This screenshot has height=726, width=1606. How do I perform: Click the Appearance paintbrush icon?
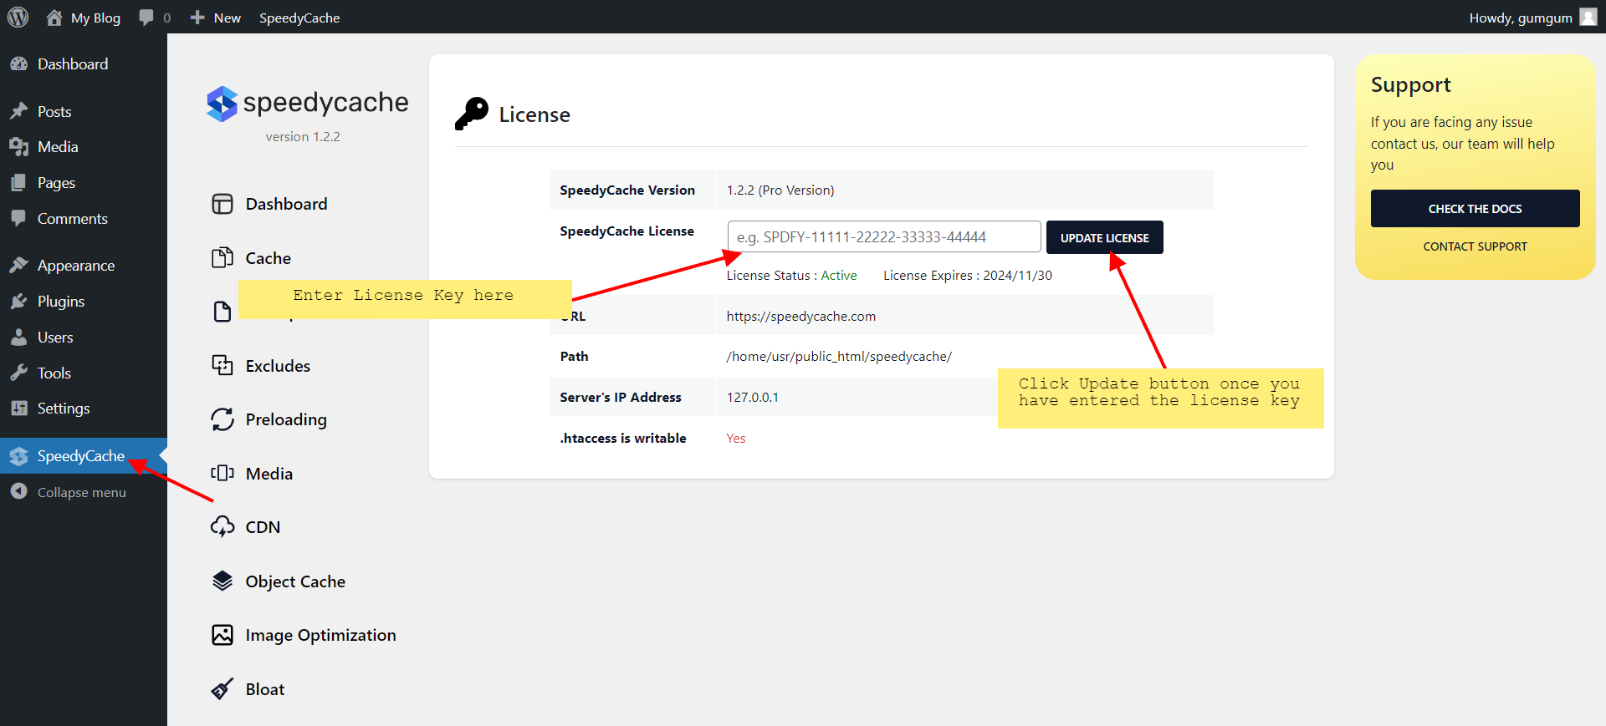click(x=18, y=266)
